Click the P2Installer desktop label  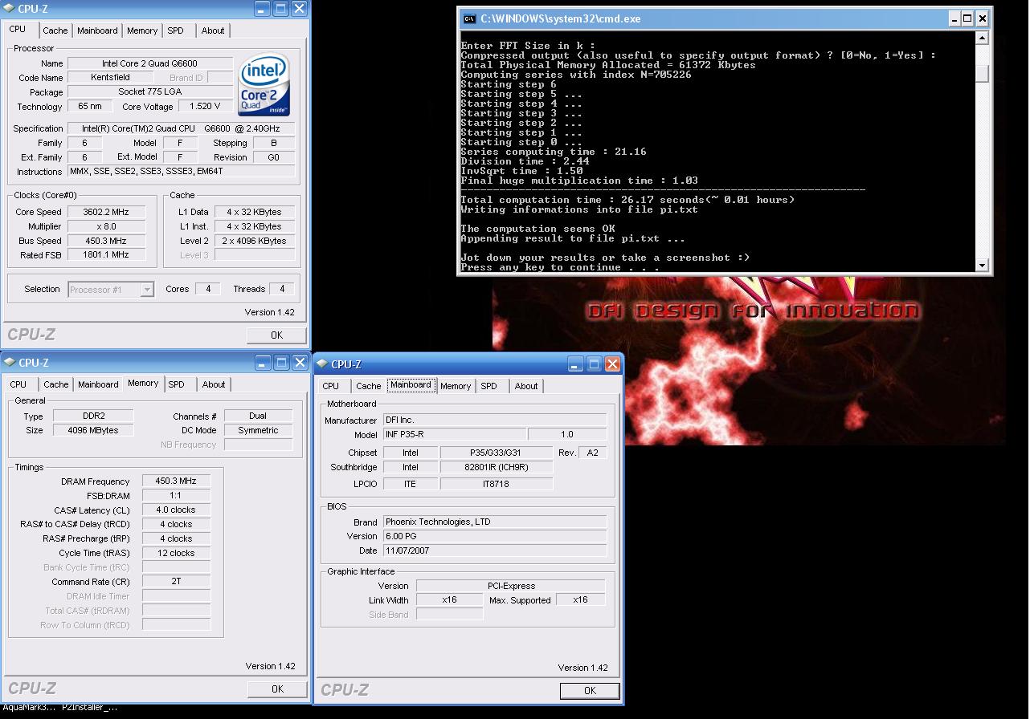(x=89, y=707)
